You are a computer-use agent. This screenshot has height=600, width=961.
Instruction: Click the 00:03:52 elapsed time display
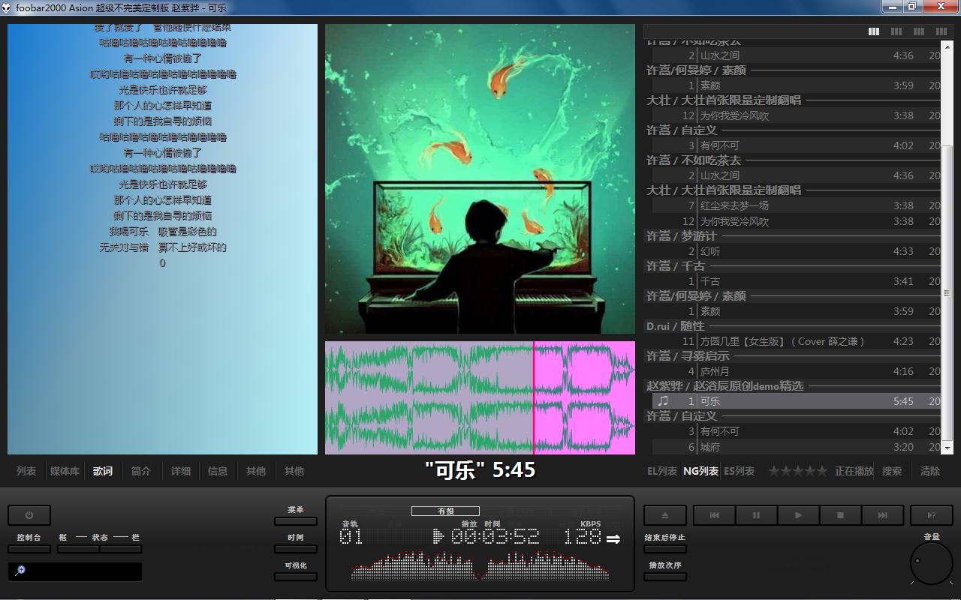(496, 537)
